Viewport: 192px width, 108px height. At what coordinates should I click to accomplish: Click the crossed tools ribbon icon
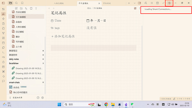[3, 72]
